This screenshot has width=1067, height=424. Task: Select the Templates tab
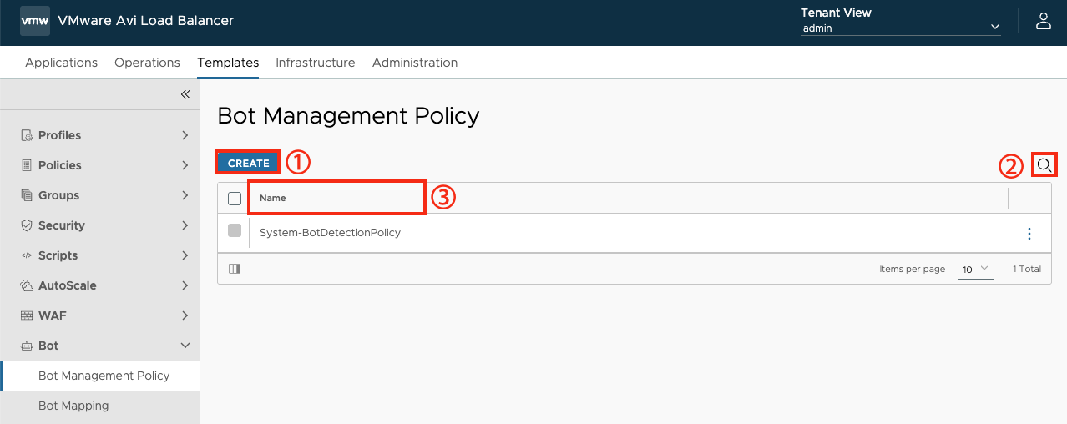(228, 63)
